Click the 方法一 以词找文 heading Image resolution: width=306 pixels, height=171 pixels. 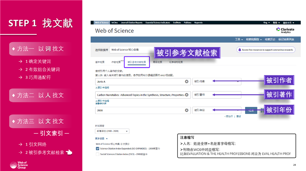point(40,48)
